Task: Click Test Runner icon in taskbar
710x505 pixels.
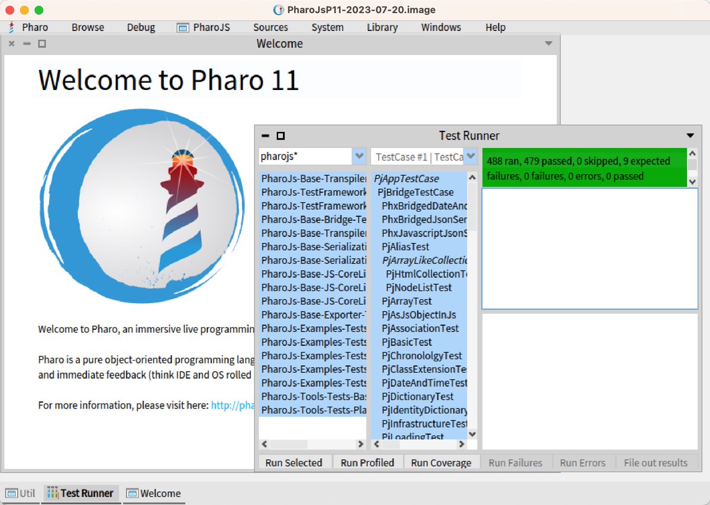Action: click(x=53, y=493)
